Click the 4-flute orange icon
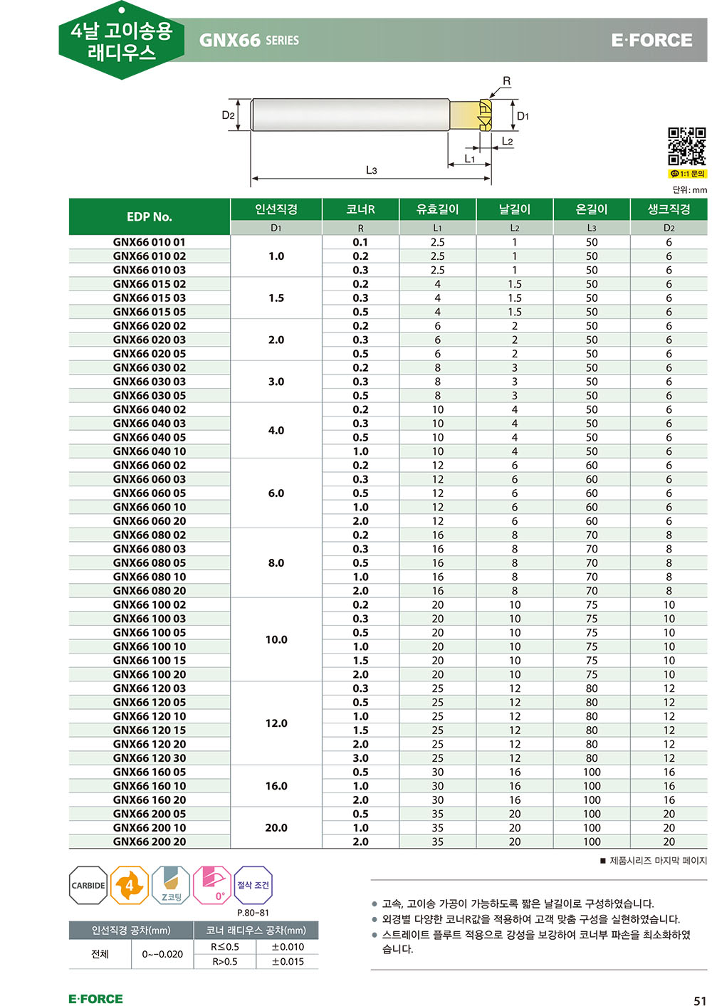 click(x=130, y=885)
